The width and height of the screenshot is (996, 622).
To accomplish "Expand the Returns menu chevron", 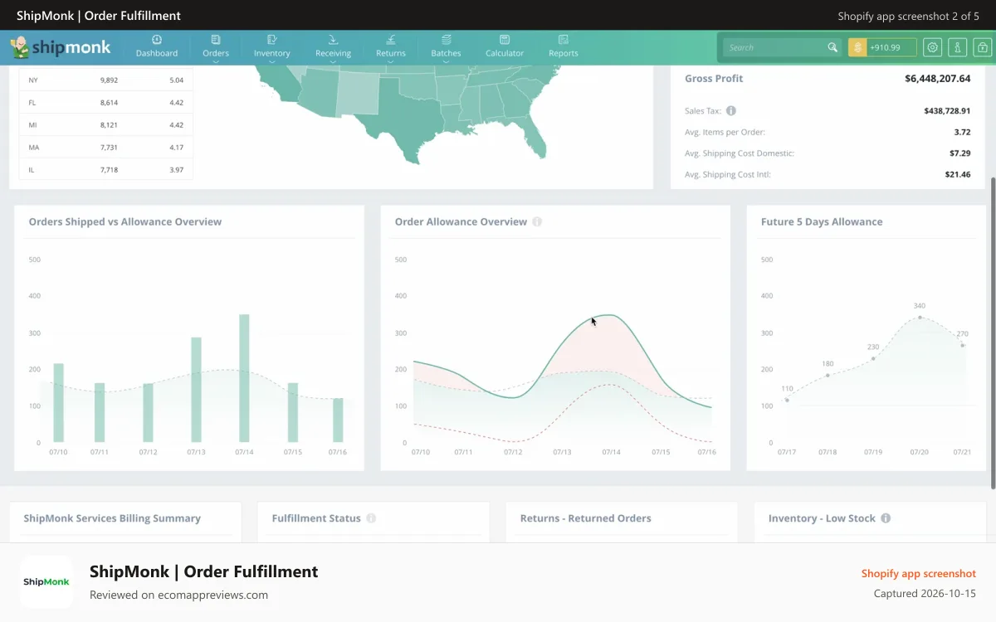I will (391, 61).
